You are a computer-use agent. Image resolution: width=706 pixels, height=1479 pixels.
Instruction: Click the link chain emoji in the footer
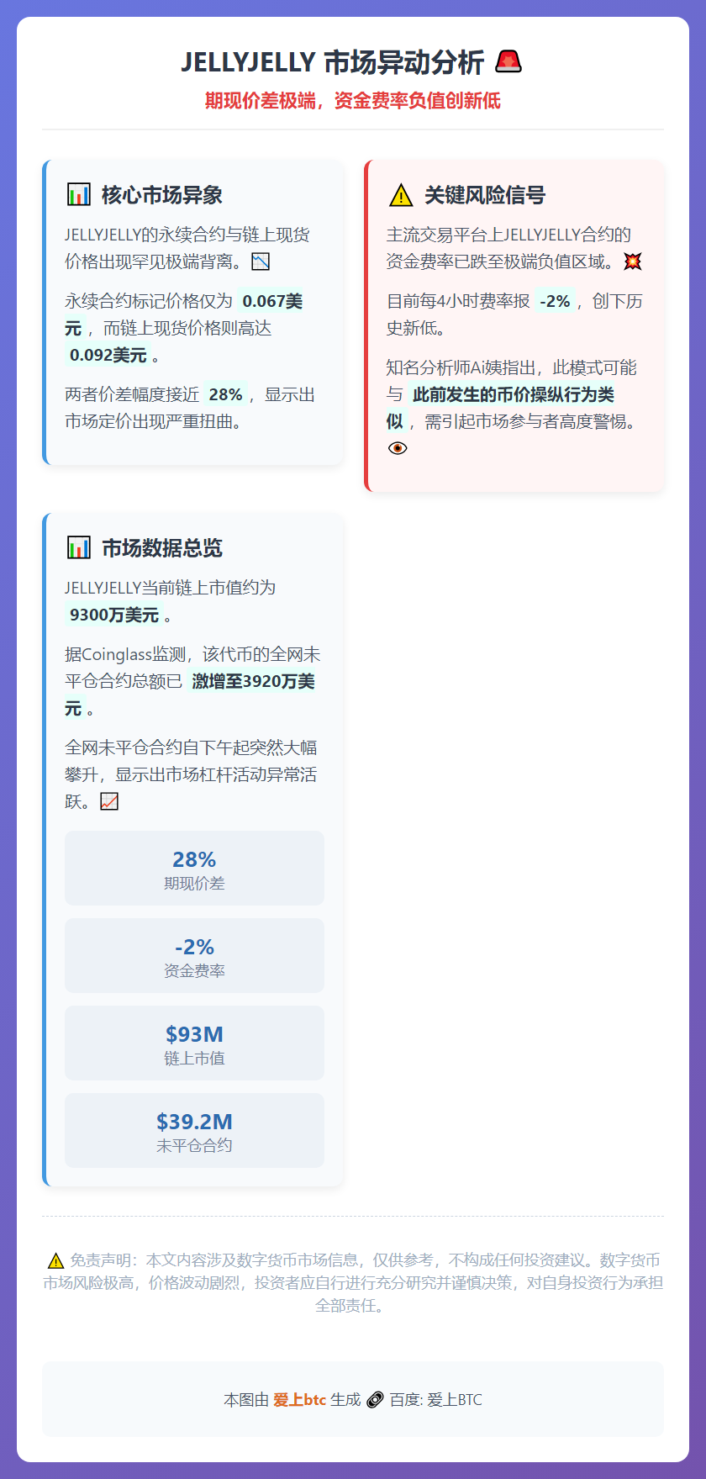375,1400
